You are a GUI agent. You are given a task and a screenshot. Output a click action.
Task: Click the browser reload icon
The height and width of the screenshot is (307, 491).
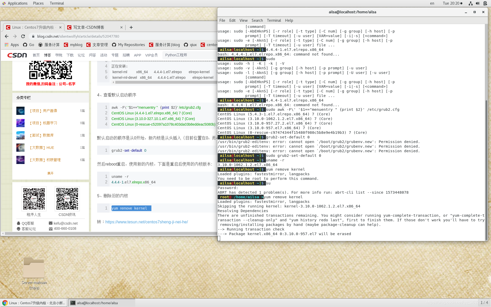pos(23,36)
